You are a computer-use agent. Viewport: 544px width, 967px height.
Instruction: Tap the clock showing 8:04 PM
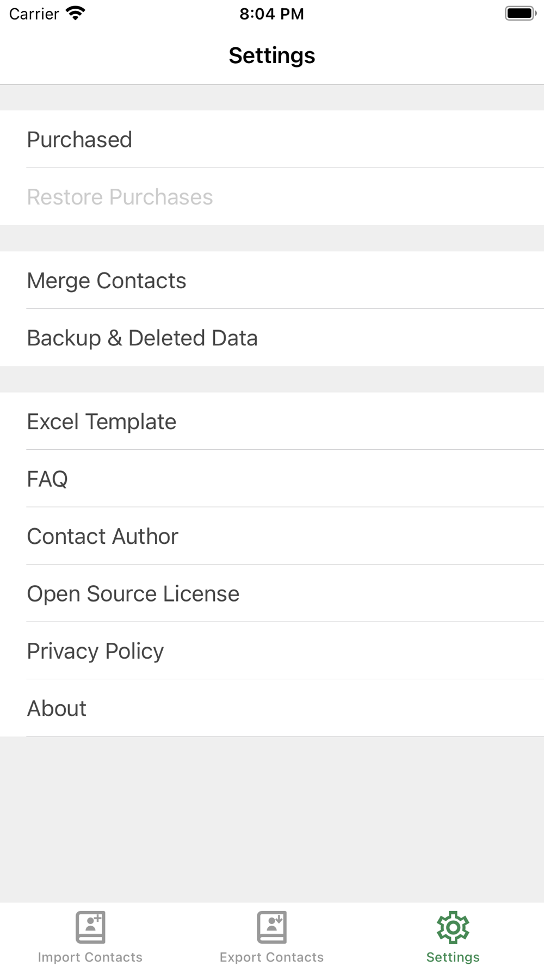pyautogui.click(x=272, y=14)
